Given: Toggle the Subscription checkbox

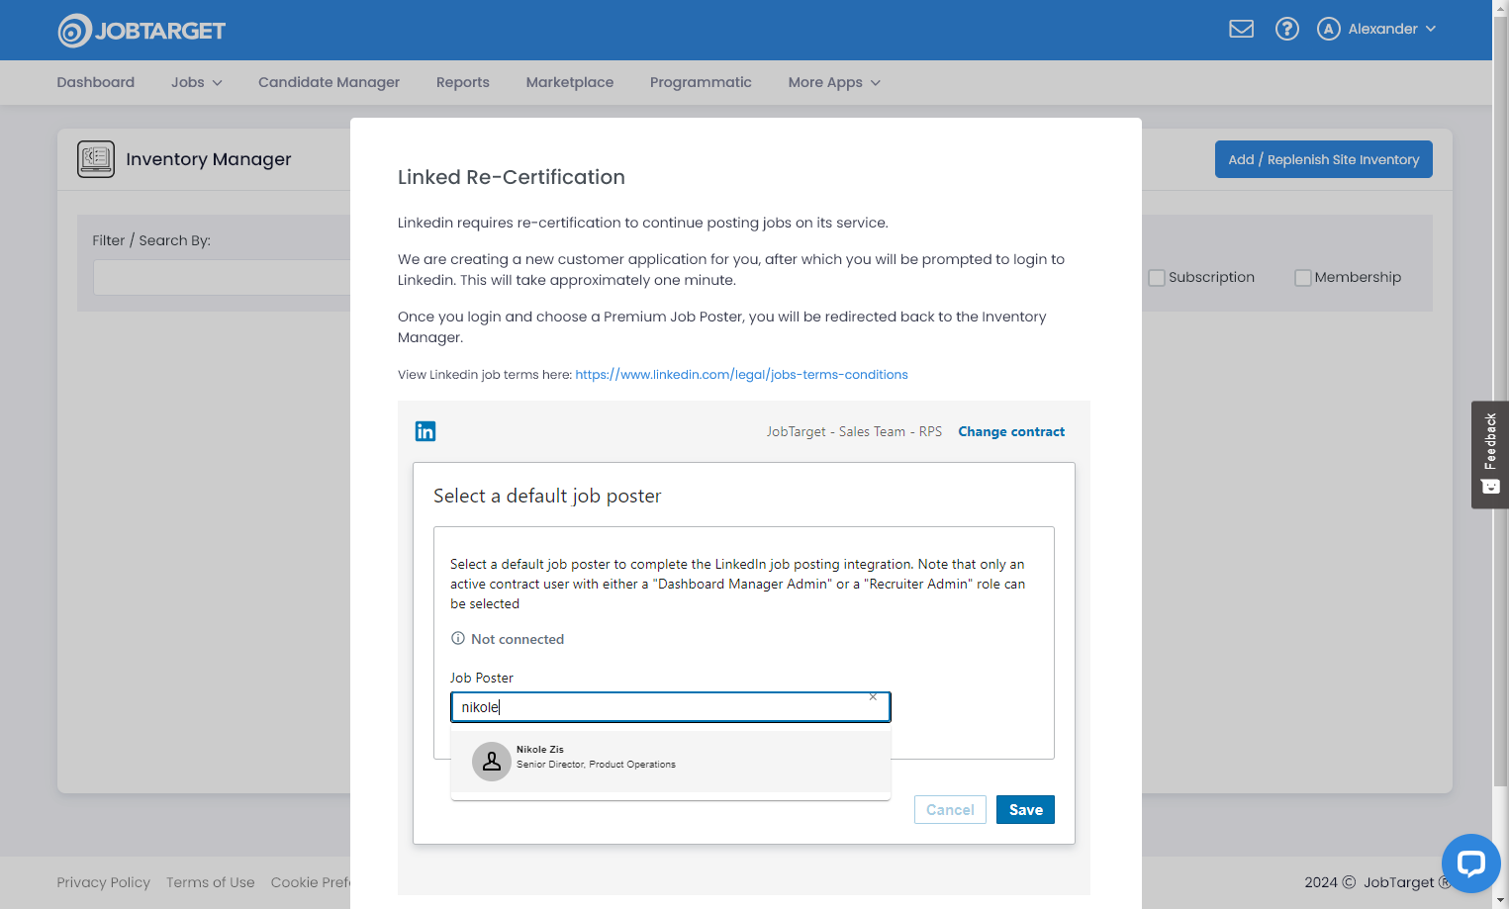Looking at the screenshot, I should pyautogui.click(x=1156, y=278).
